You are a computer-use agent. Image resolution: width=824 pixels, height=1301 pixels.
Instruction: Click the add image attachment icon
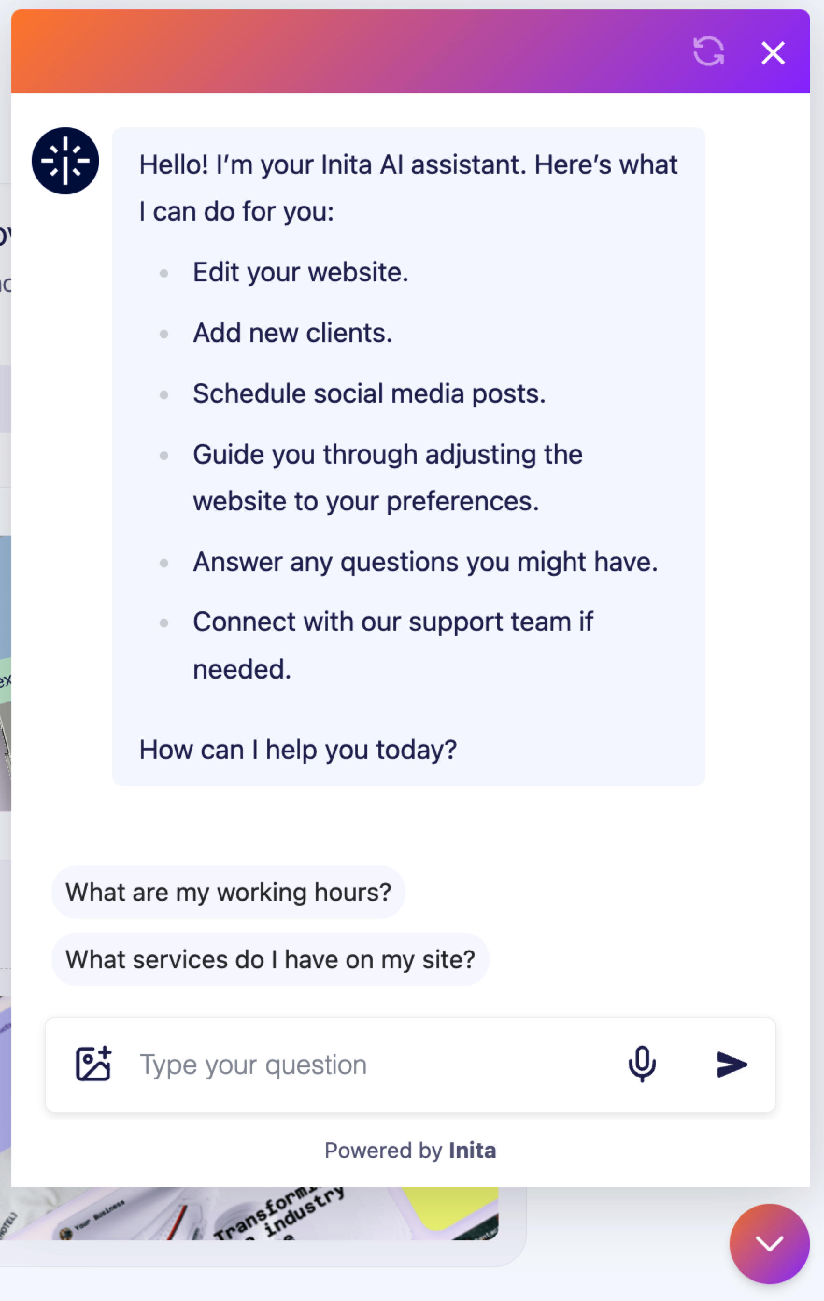93,1064
